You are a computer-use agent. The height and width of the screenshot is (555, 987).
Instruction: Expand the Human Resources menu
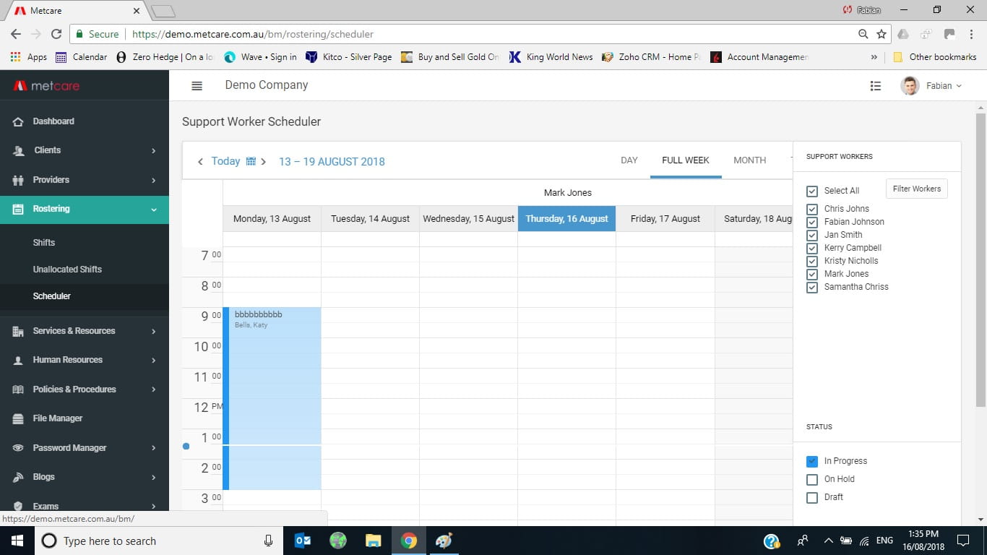(x=85, y=360)
